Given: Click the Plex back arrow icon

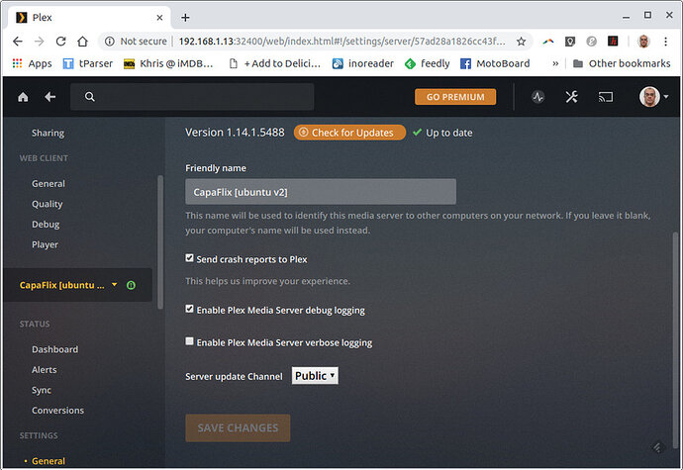Looking at the screenshot, I should coord(50,97).
